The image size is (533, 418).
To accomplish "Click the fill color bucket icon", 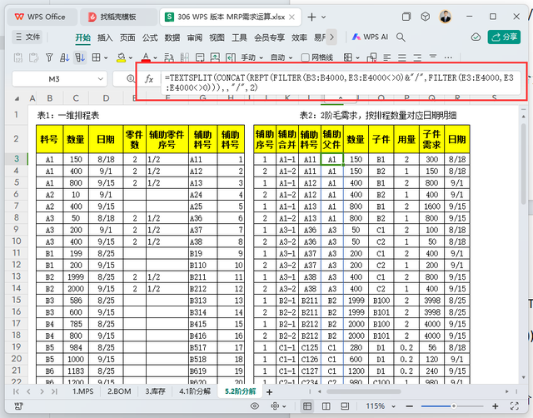I will tap(122, 57).
